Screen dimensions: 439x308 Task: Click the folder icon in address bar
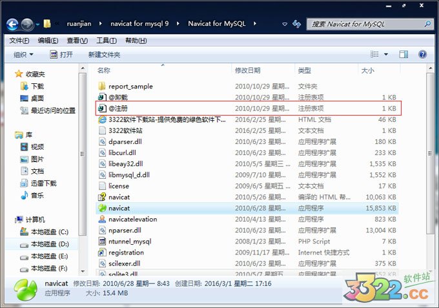(x=47, y=24)
